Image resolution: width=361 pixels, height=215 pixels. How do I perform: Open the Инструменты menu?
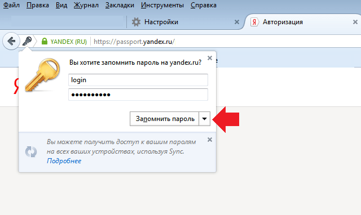[162, 5]
